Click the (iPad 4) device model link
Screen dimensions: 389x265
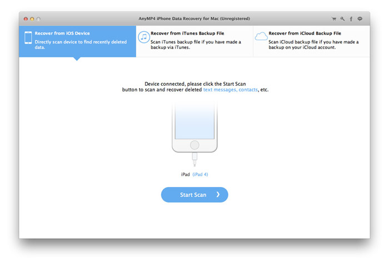(x=200, y=174)
